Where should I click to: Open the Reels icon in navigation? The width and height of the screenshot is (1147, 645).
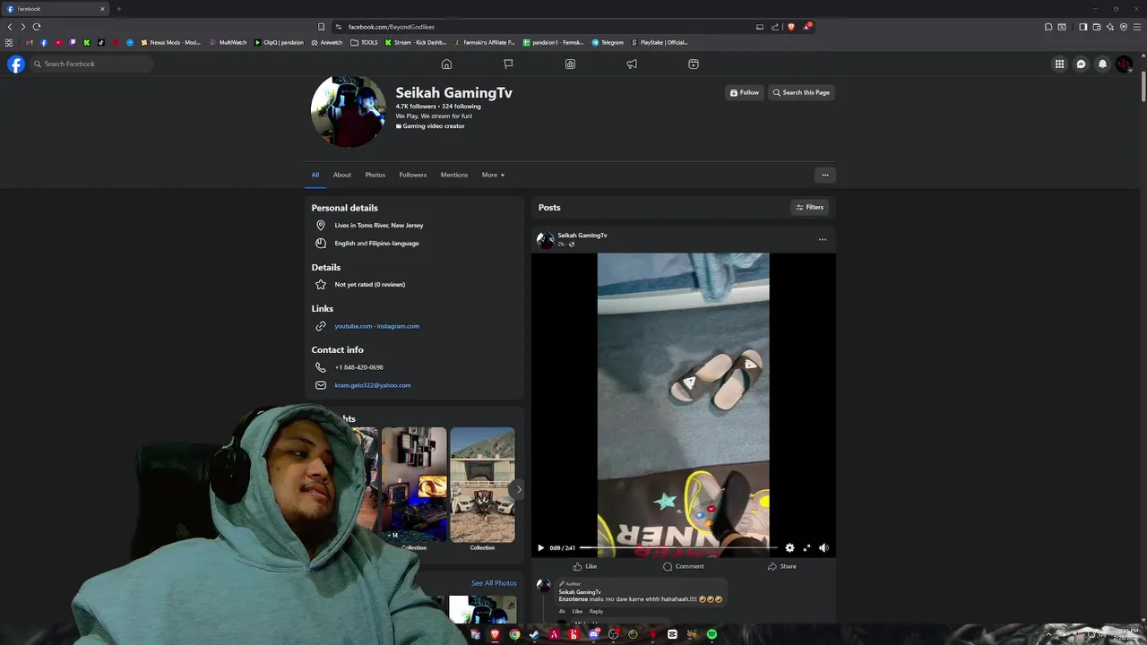click(x=694, y=64)
